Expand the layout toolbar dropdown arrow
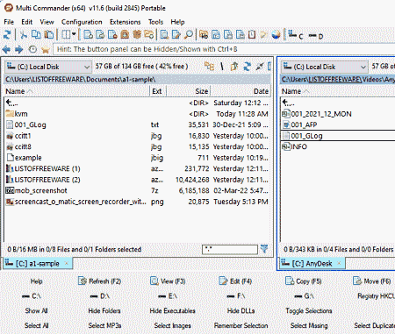The image size is (395, 334). coord(74,34)
